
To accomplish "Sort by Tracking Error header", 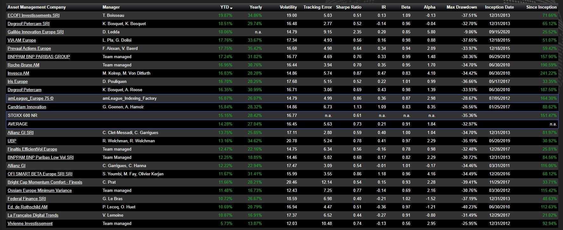I will 317,7.
